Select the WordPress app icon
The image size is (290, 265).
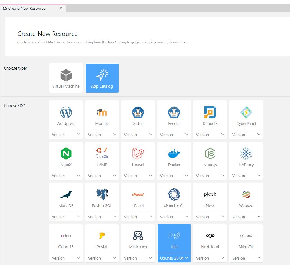pyautogui.click(x=66, y=113)
